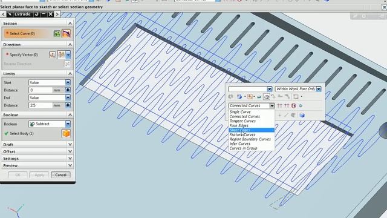The height and width of the screenshot is (218, 387).
Task: Collapse the Boolean group
Action: (x=70, y=115)
